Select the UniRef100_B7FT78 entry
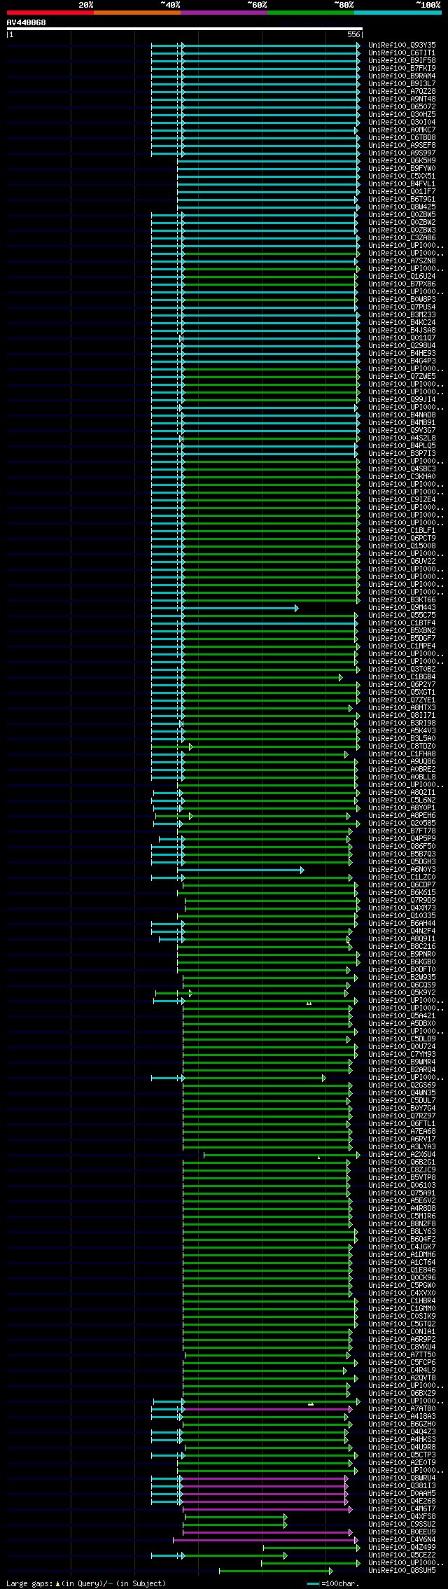Viewport: 448px width, 1589px height. [x=402, y=831]
